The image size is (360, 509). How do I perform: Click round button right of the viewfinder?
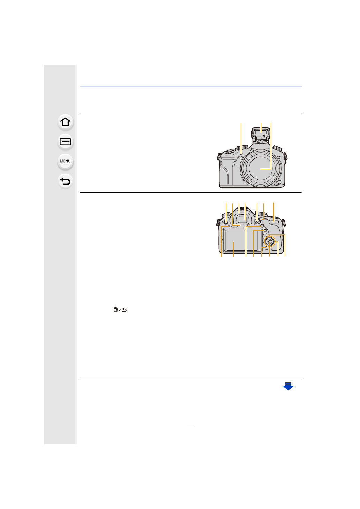pyautogui.click(x=257, y=221)
